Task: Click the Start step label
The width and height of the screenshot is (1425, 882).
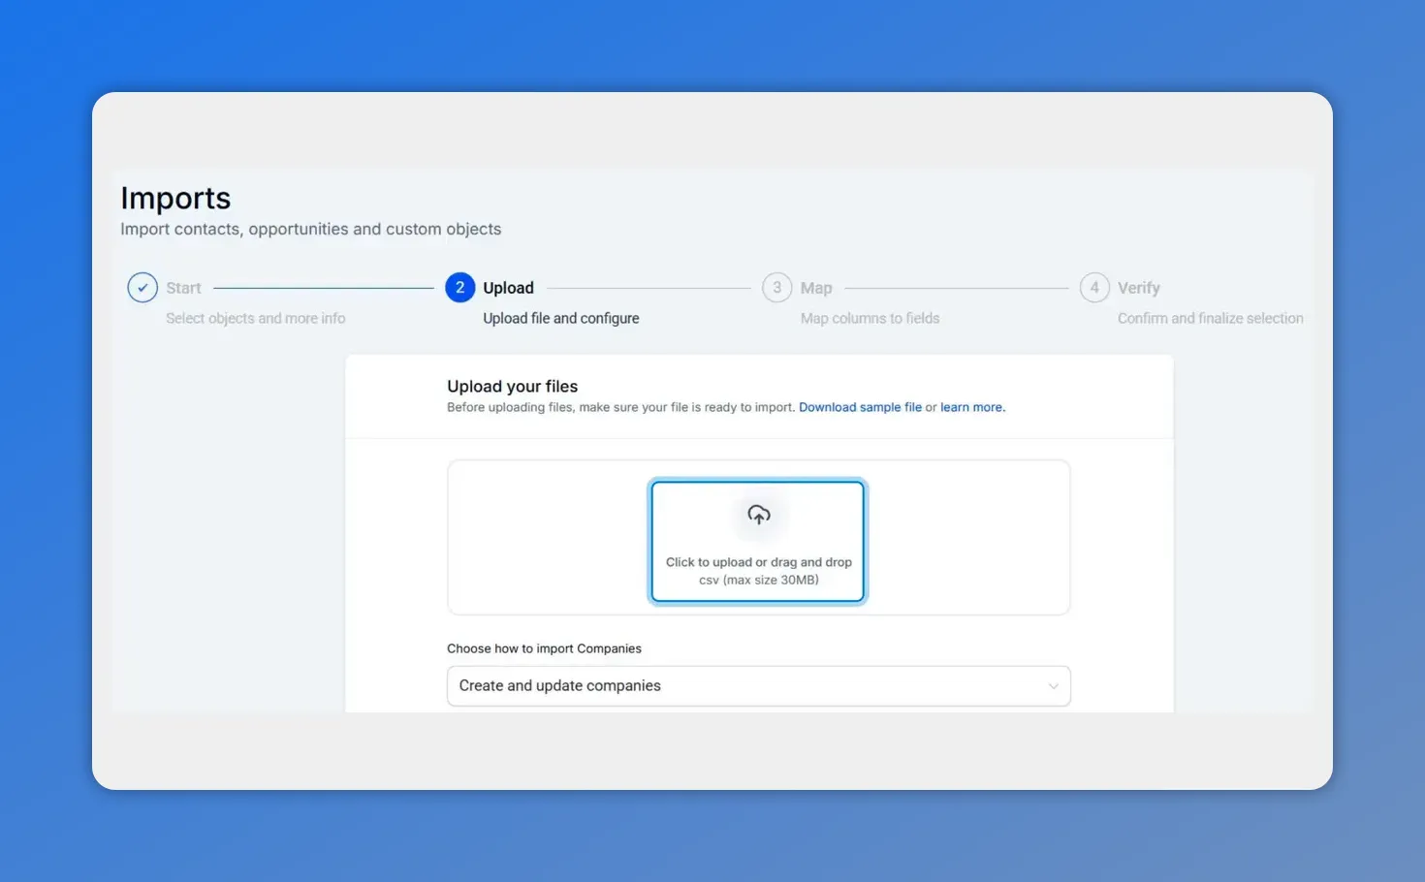Action: point(182,287)
